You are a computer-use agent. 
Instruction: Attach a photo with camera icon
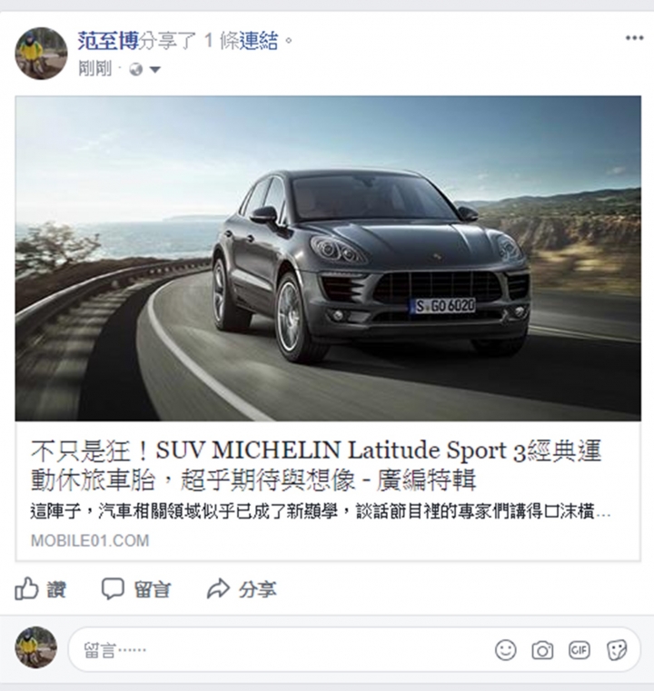pyautogui.click(x=542, y=650)
